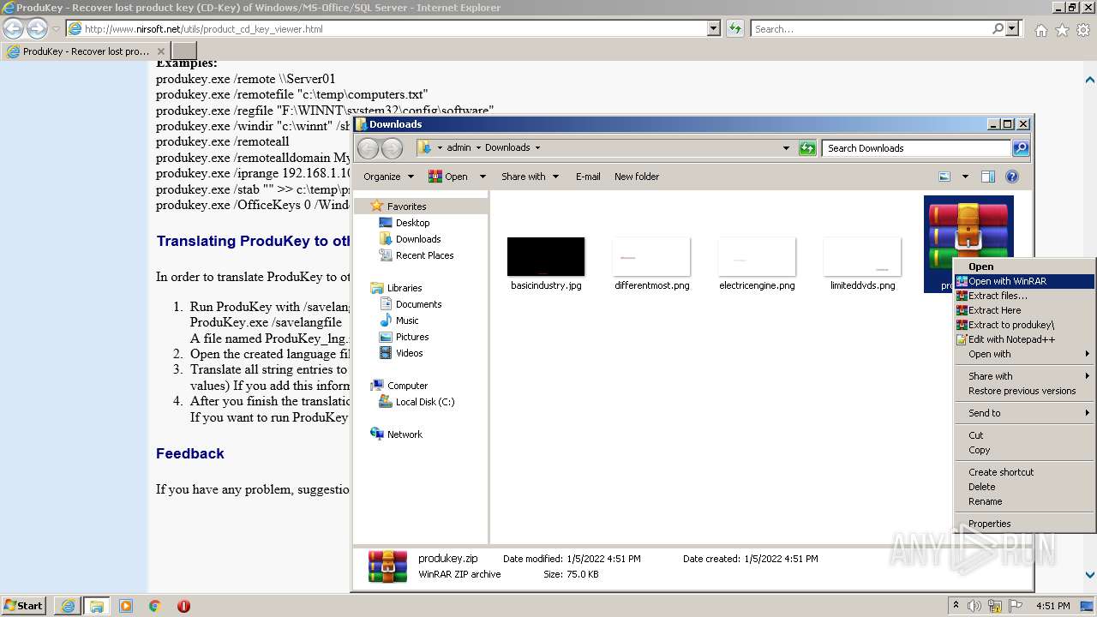Click IE Back navigation button

pyautogui.click(x=14, y=28)
